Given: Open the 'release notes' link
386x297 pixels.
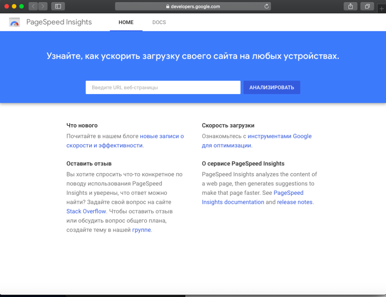Looking at the screenshot, I should click(295, 202).
